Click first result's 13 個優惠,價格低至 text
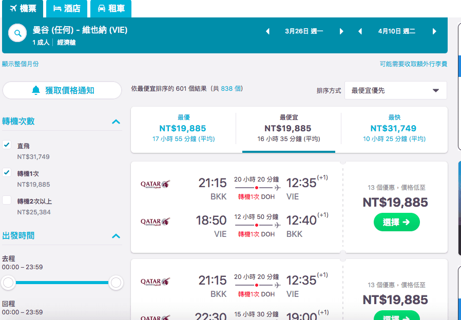The width and height of the screenshot is (461, 320). click(396, 187)
